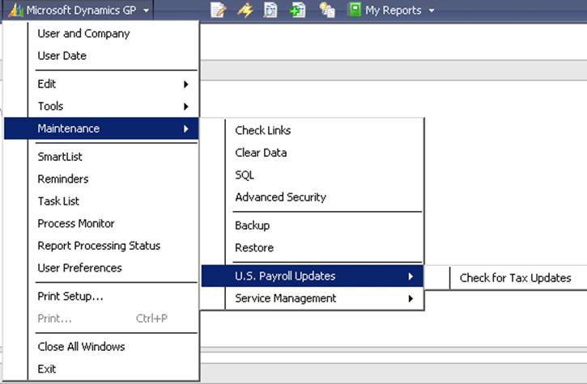Click the green My Reports book icon

coord(354,10)
